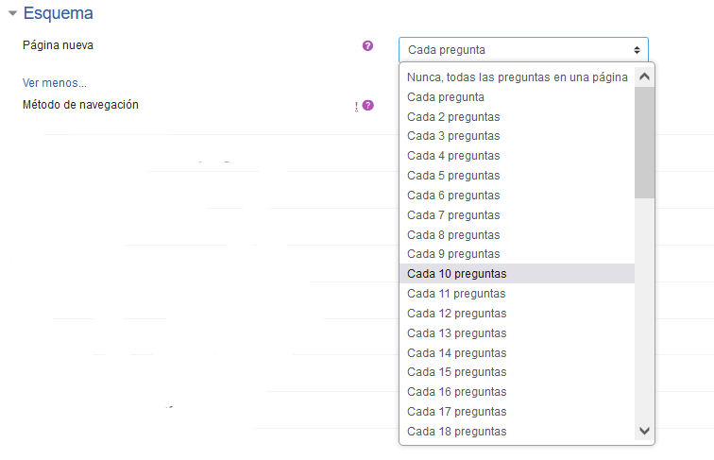This screenshot has width=714, height=460.
Task: Pick Cada 18 preguntas
Action: pyautogui.click(x=517, y=432)
